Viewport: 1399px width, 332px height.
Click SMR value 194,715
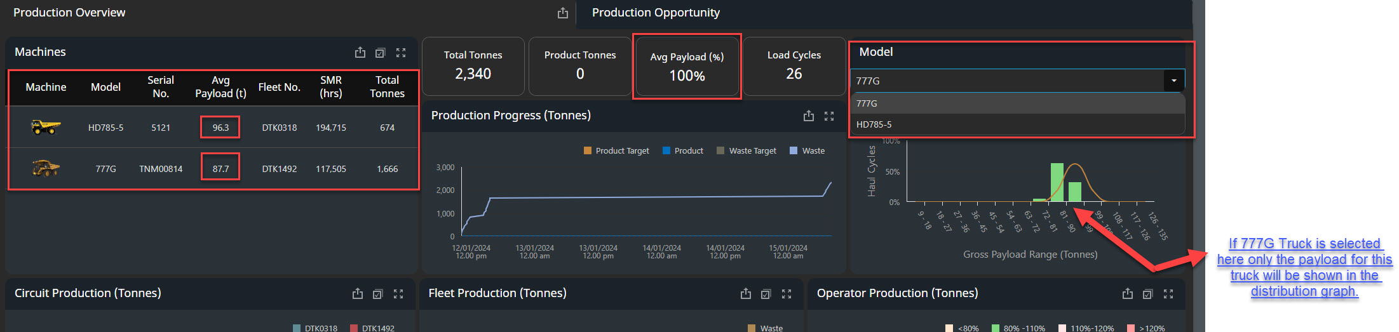click(x=331, y=128)
